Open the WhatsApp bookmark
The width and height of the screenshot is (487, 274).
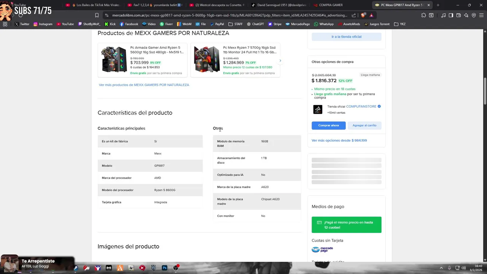324,24
